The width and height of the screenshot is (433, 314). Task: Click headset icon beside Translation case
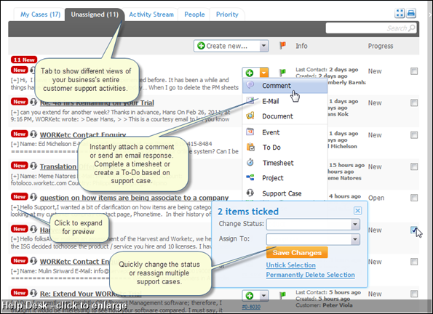33,166
